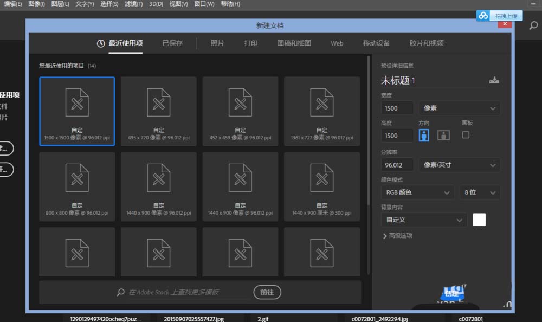Expand the 高级选项 section
This screenshot has height=322, width=542.
coord(397,235)
